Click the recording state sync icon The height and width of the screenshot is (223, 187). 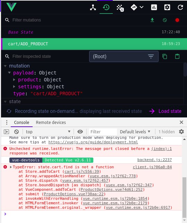(9, 111)
